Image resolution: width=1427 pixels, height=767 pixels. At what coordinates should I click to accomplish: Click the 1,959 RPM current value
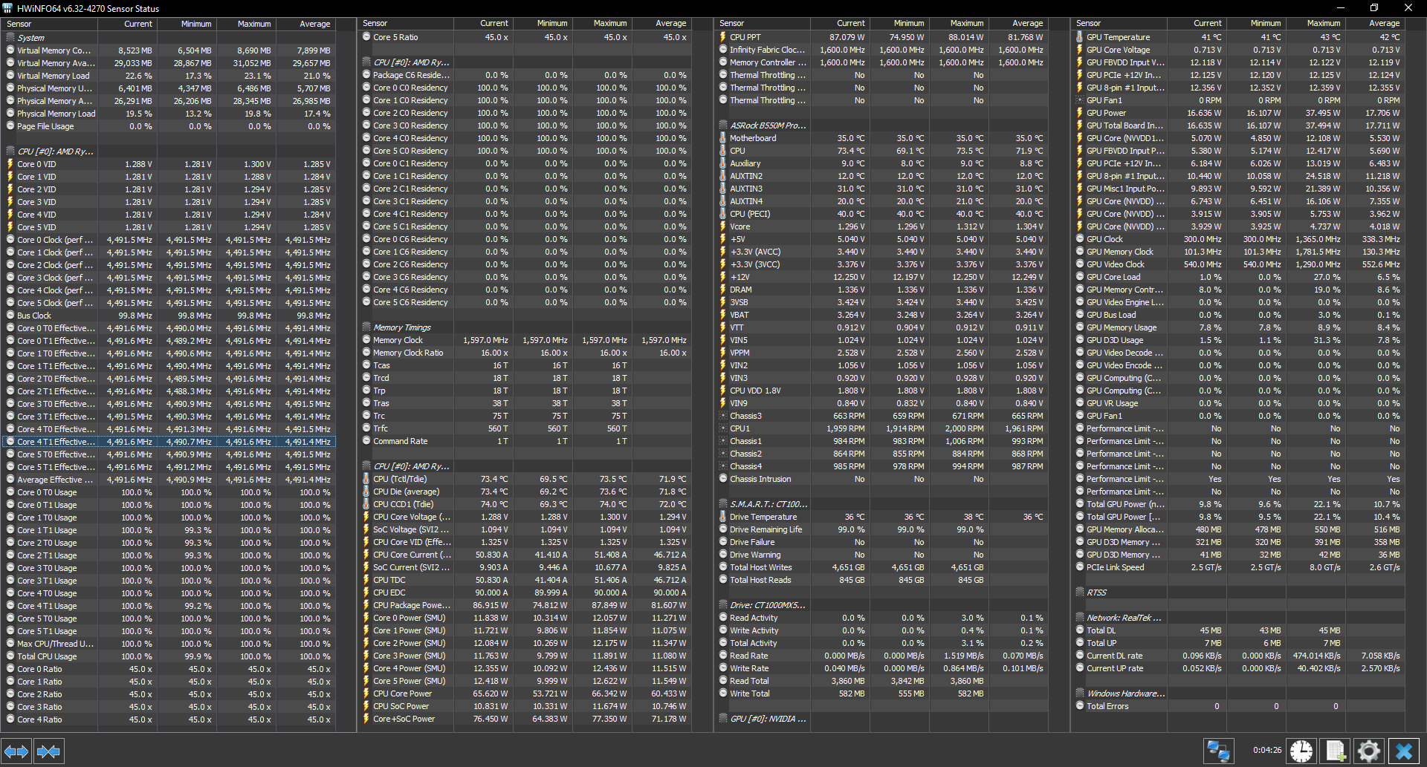pyautogui.click(x=846, y=428)
